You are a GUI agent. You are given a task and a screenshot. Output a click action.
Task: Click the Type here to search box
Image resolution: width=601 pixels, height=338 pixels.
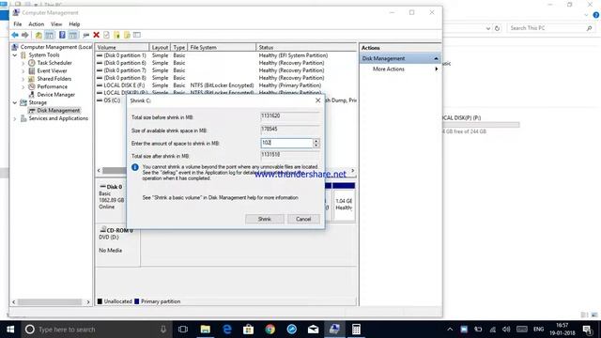pyautogui.click(x=98, y=330)
